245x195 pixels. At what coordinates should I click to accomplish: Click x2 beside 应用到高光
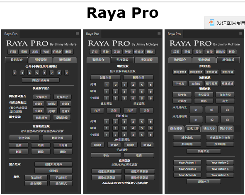[212, 110]
